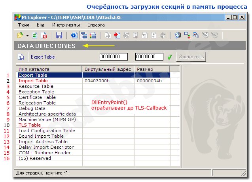The height and width of the screenshot is (182, 252).
Task: Click the import icon with red arrow
Action: (117, 35)
